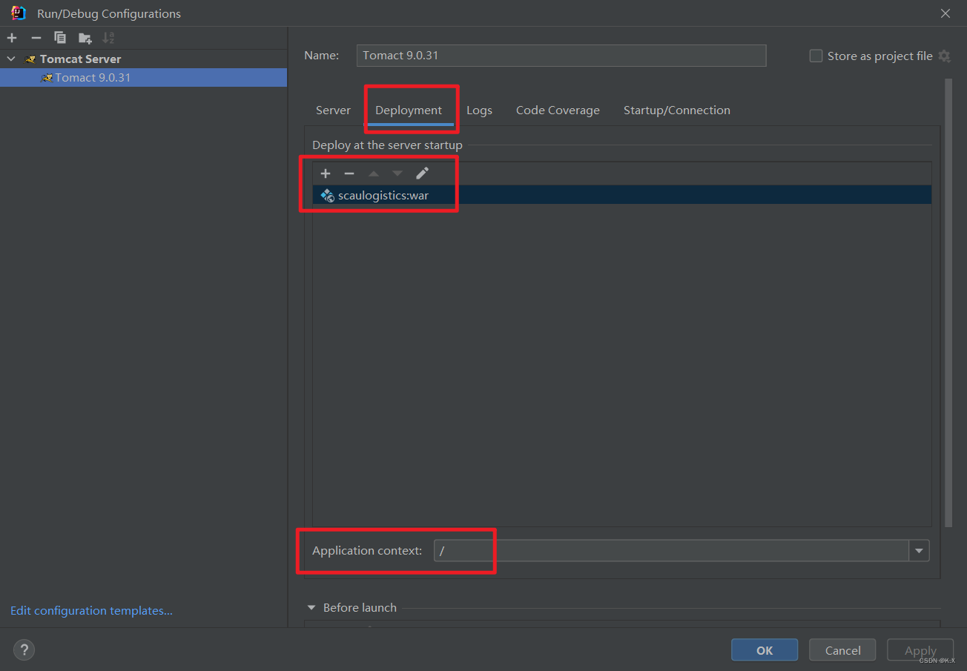The height and width of the screenshot is (671, 967).
Task: Enable Store as project file checkbox
Action: (816, 56)
